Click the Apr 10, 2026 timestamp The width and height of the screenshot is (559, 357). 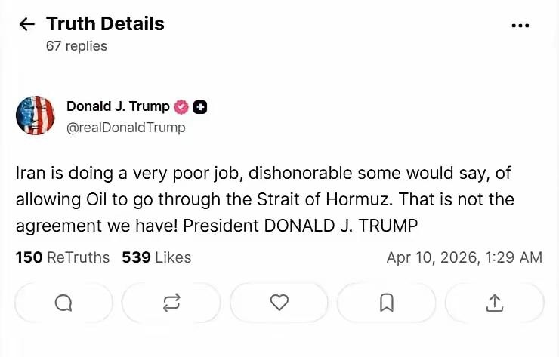tap(464, 257)
